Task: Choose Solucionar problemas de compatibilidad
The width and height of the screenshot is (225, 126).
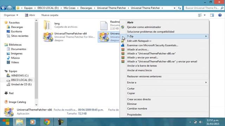Action: (150, 32)
